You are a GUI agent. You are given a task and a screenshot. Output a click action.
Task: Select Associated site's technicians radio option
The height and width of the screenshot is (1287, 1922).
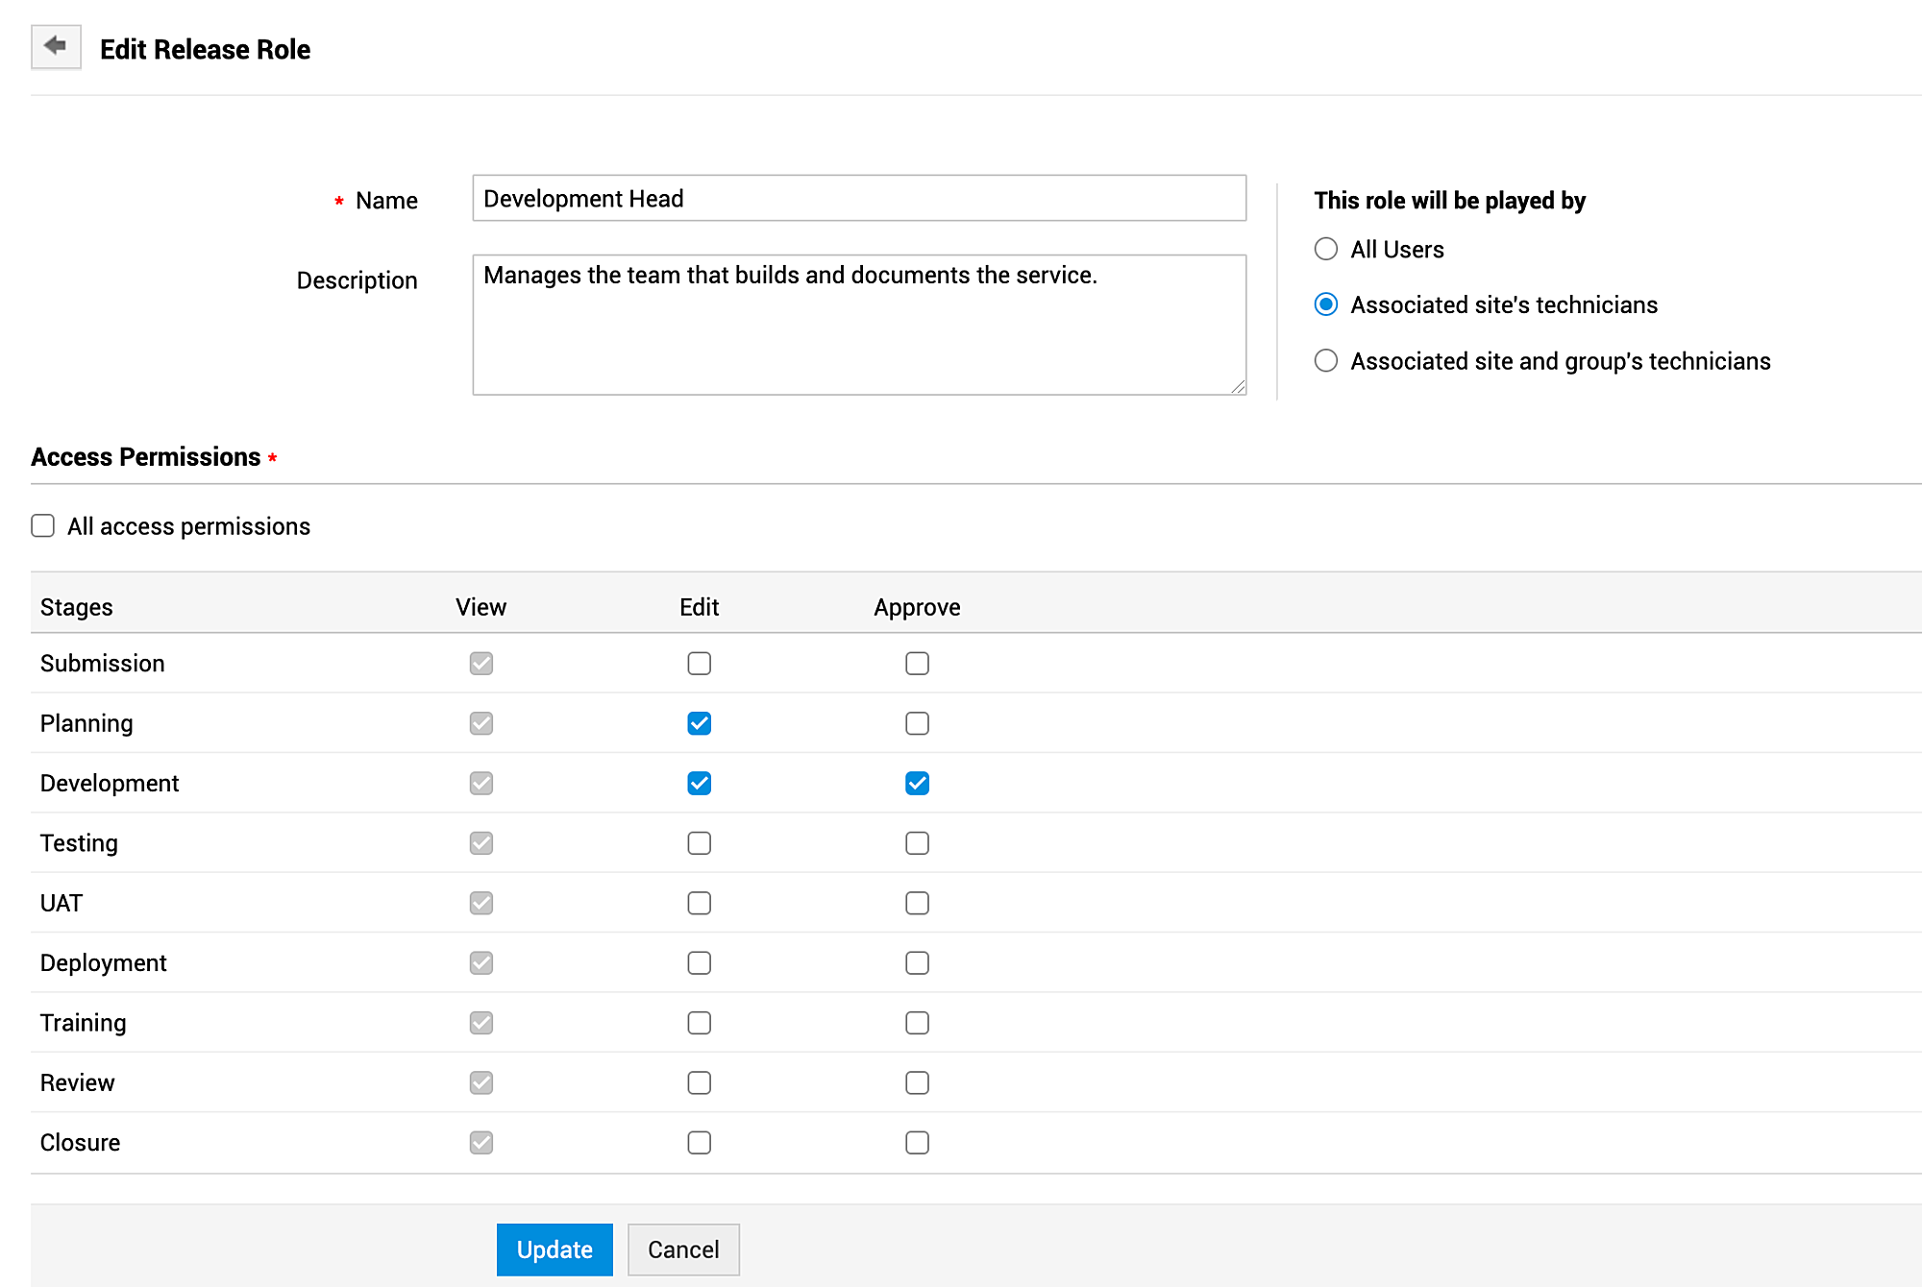pos(1325,305)
